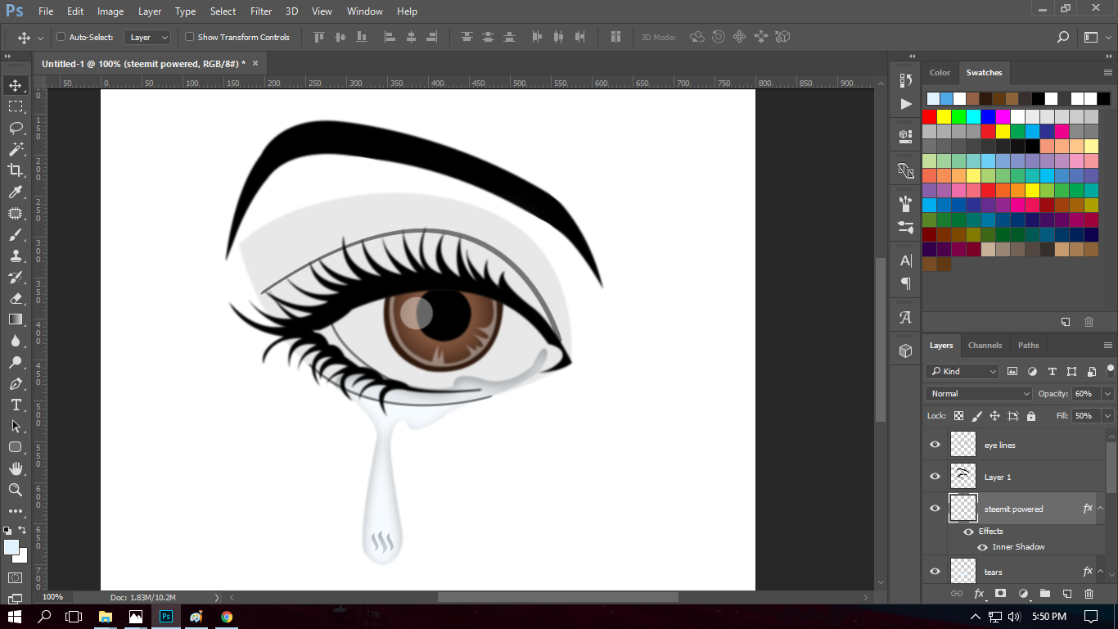
Task: Open the Fill slider dropdown arrow
Action: coord(1108,416)
